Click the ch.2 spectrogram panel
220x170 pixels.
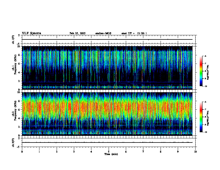[107, 114]
